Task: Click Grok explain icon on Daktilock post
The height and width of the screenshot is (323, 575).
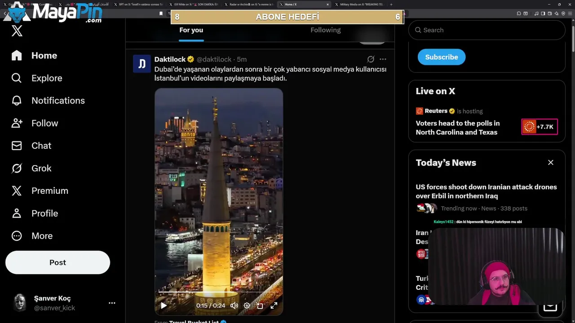Action: (371, 59)
